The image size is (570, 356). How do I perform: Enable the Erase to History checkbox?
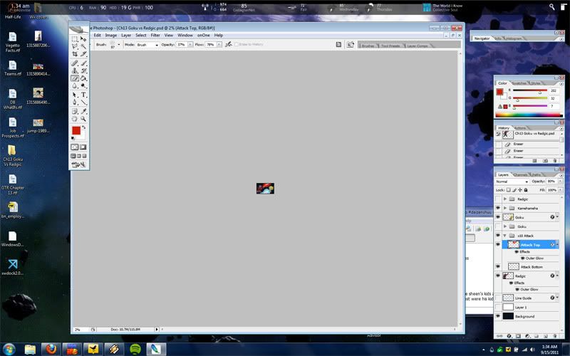pyautogui.click(x=237, y=44)
